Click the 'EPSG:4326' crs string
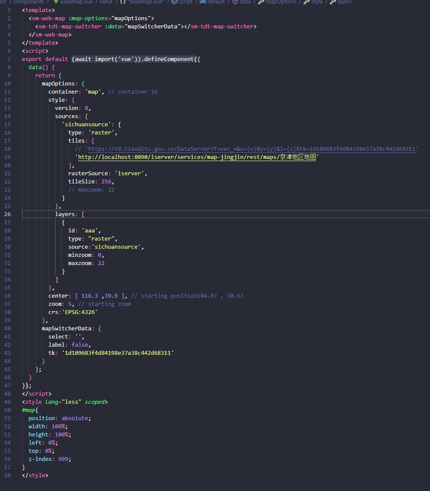 tap(80, 312)
